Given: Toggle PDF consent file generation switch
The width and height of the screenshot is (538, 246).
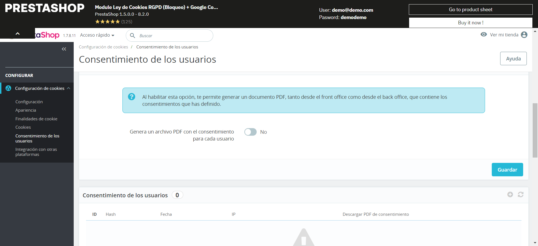Looking at the screenshot, I should coord(250,132).
